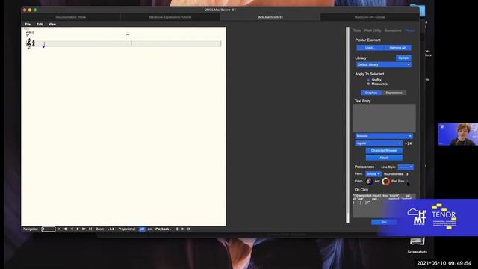Click the On Click script text area
The height and width of the screenshot is (269, 478).
coord(384,205)
